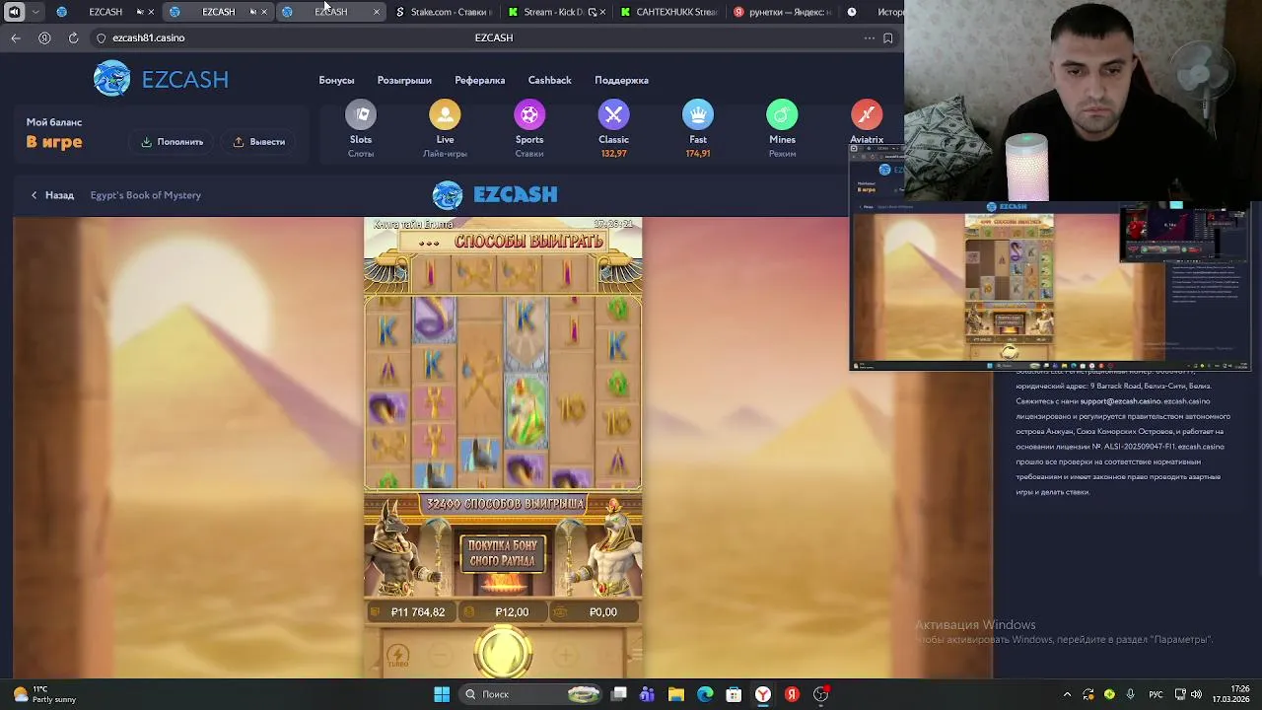Open Yandex Browser on taskbar
Screen dimensions: 1262x710
[762, 694]
